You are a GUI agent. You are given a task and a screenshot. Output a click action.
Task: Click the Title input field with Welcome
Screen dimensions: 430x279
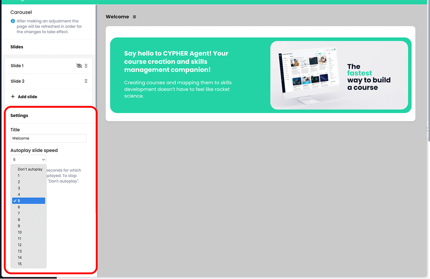49,138
